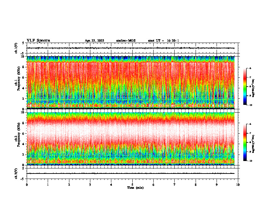Select the date "Apr. 23, 2023" in header
This screenshot has height=207, width=268.
click(94, 41)
